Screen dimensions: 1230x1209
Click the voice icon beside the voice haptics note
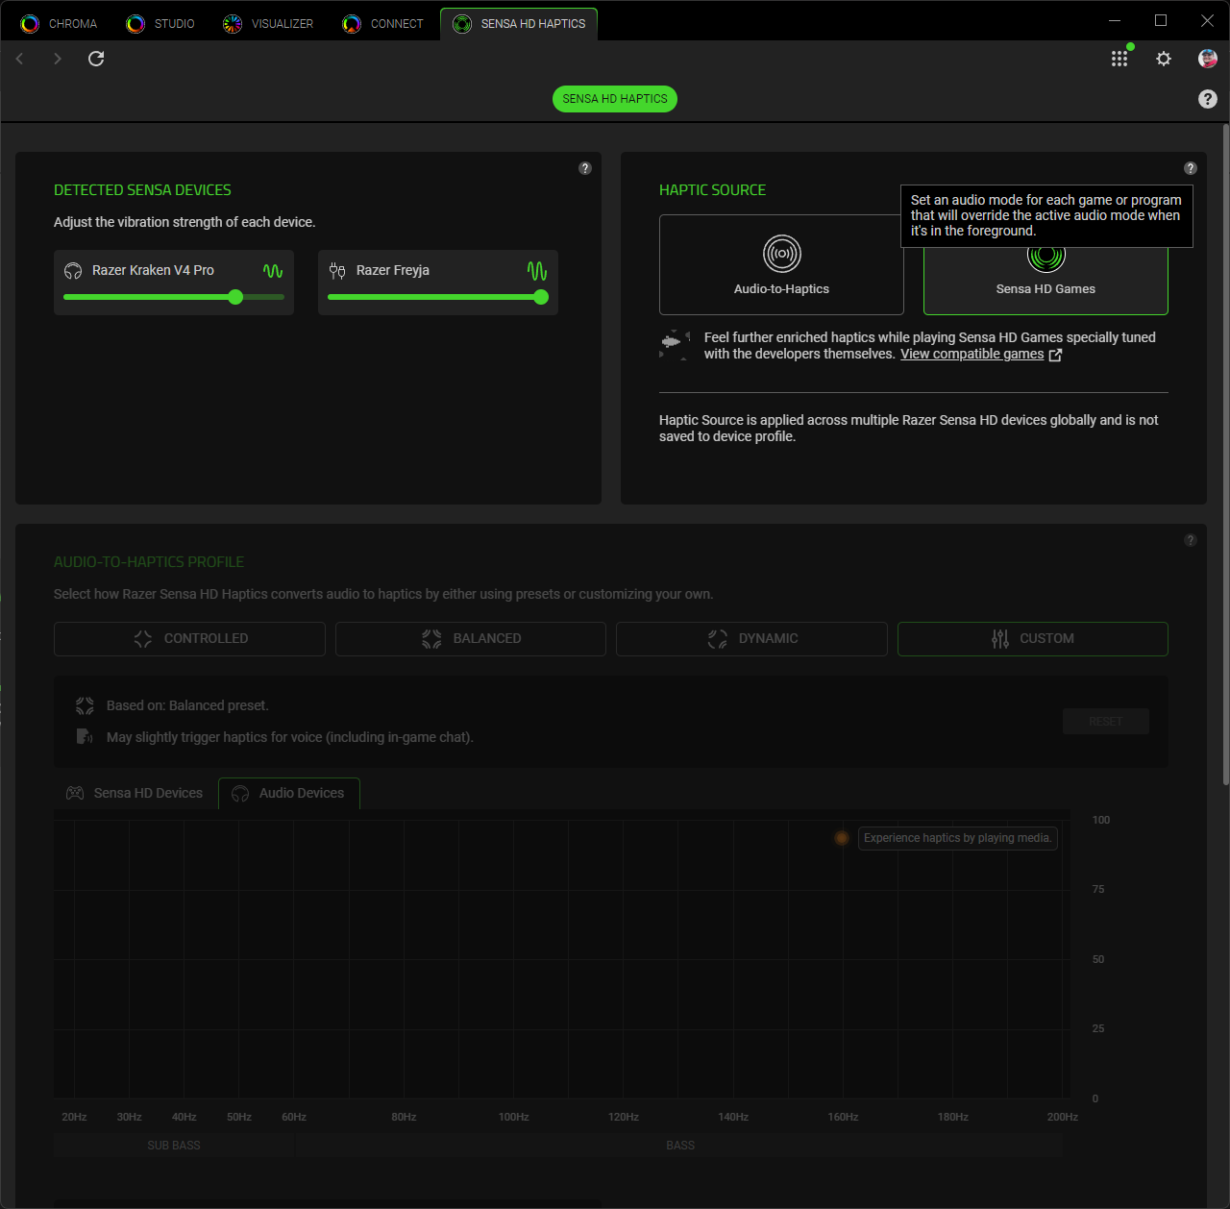[x=85, y=737]
